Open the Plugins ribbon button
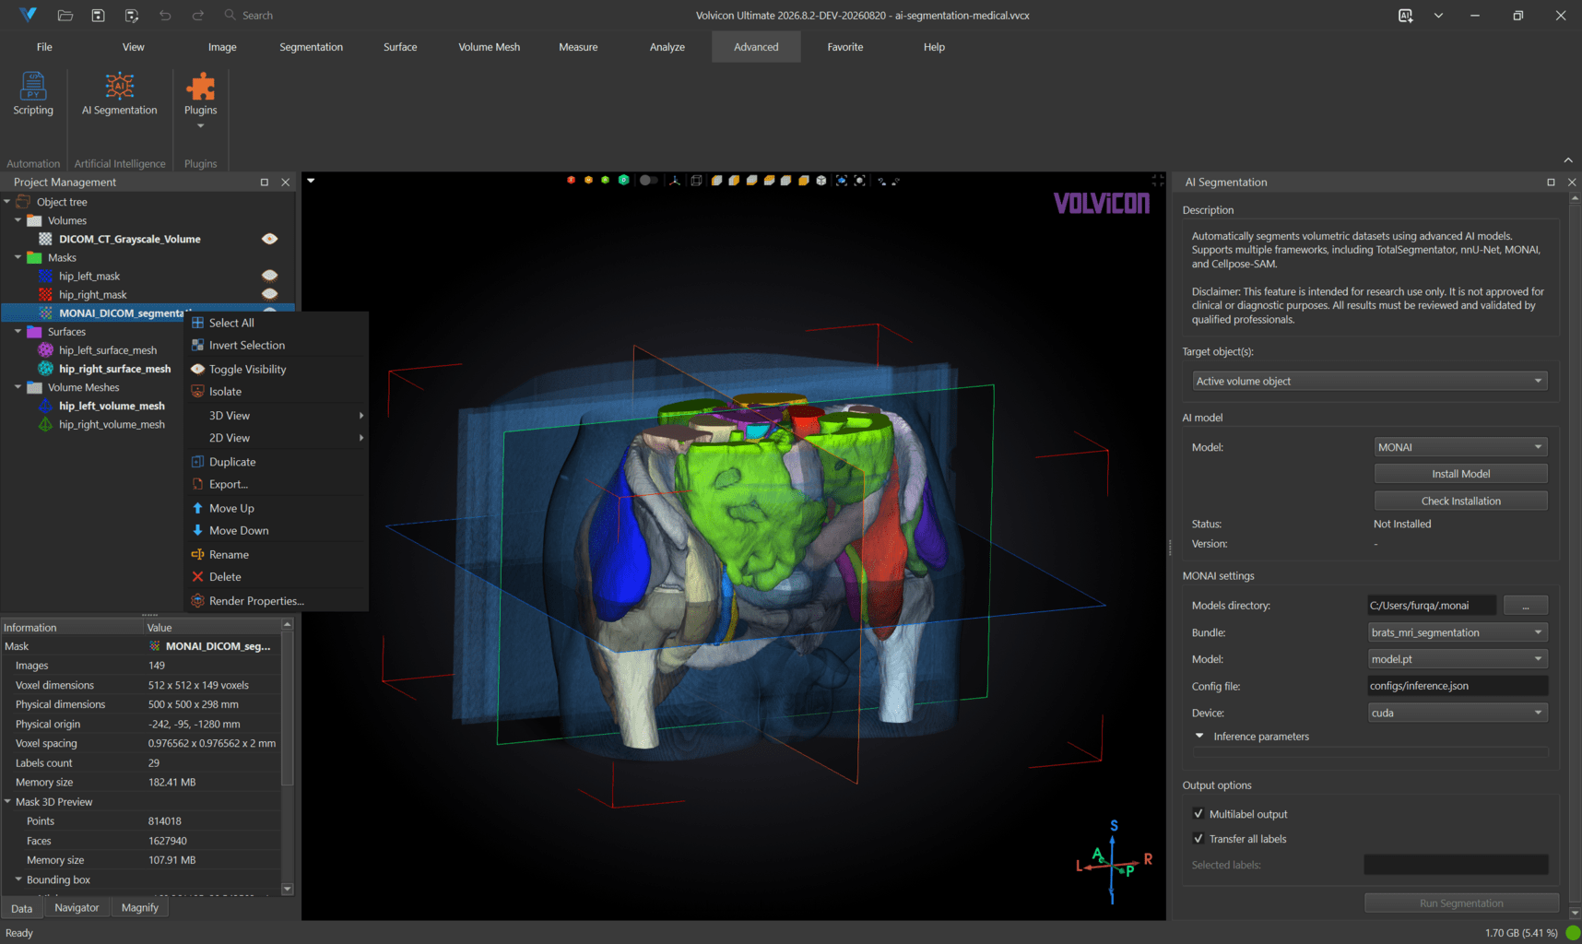 pos(200,100)
